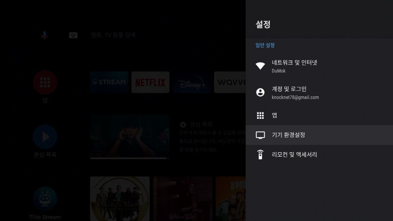Screen dimensions: 393x221
Task: Open the blue Watchlist (관심 목록) play icon
Action: 45,137
